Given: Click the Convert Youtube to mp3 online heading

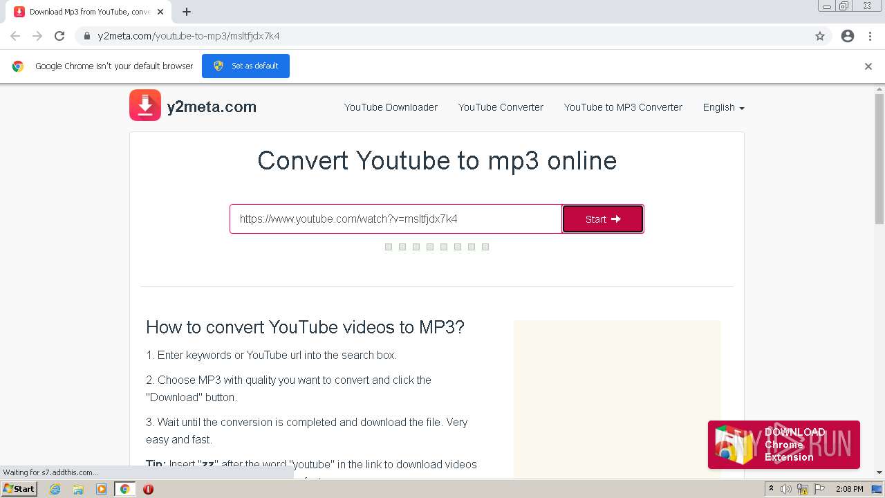Looking at the screenshot, I should [437, 160].
